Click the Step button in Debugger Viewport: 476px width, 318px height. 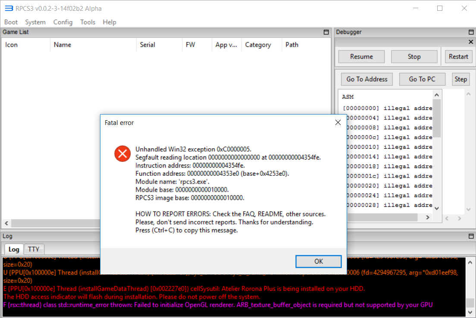[x=461, y=79]
